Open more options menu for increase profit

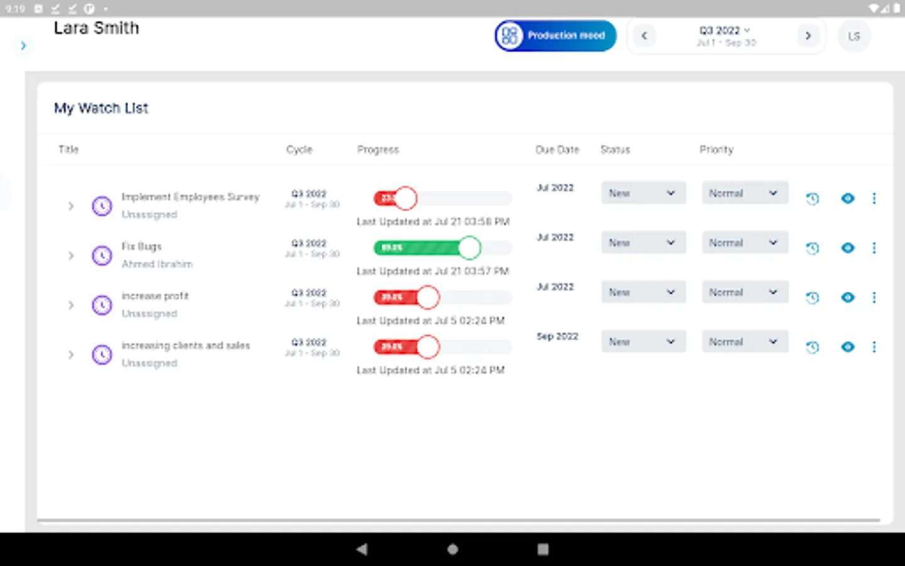(x=874, y=297)
